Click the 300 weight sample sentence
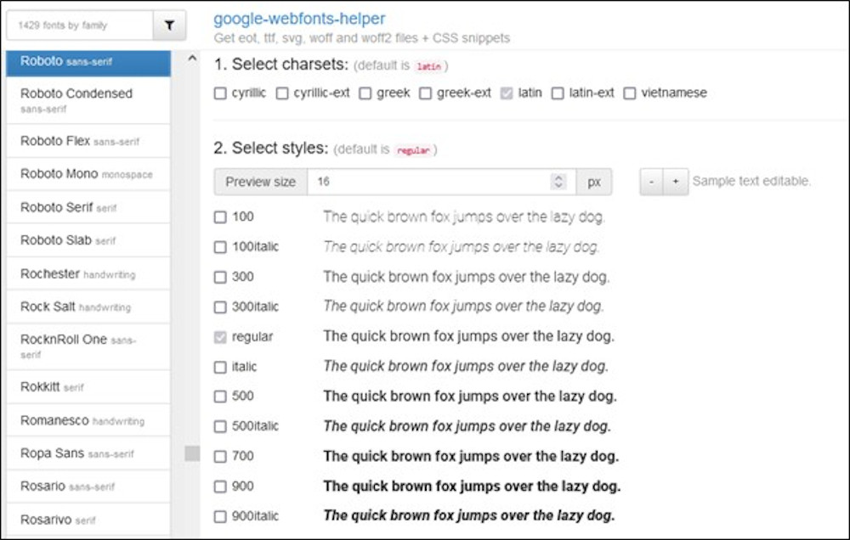This screenshot has width=850, height=540. click(x=467, y=278)
